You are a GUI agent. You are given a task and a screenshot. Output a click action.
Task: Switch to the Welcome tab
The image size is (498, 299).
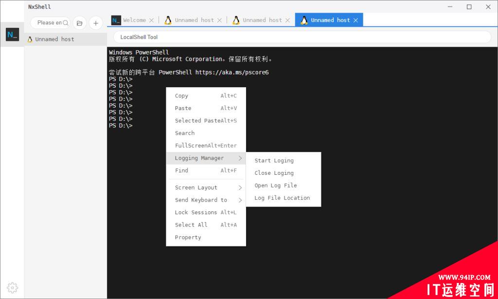(x=134, y=20)
